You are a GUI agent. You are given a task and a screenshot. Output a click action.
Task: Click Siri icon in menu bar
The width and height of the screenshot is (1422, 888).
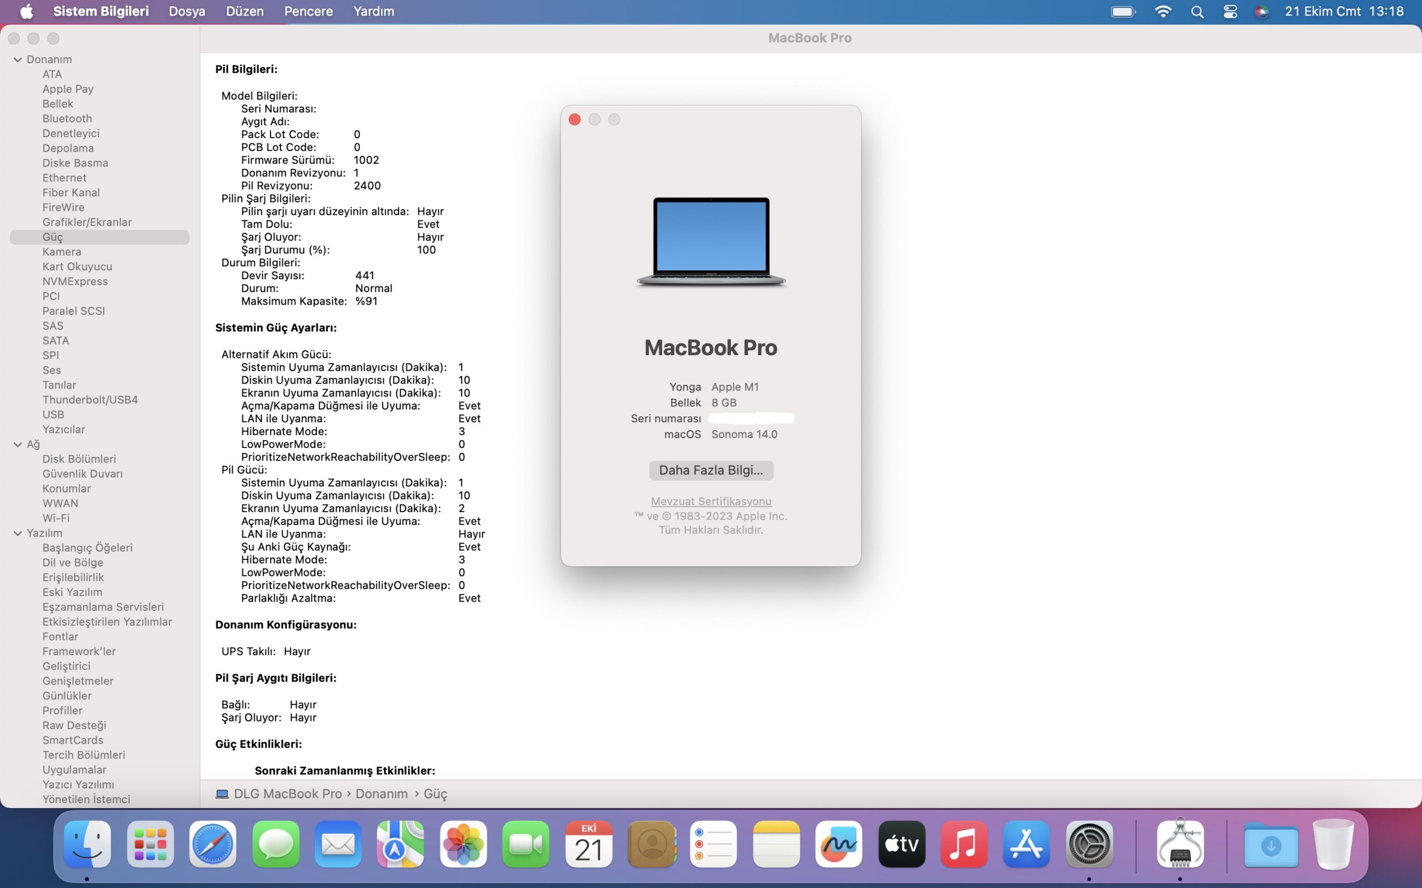[1261, 11]
